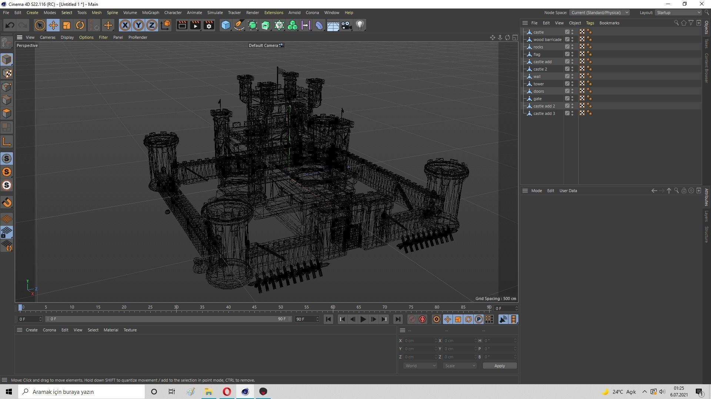Open Scale coordinate type dropdown
Viewport: 711px width, 399px height.
coord(460,366)
